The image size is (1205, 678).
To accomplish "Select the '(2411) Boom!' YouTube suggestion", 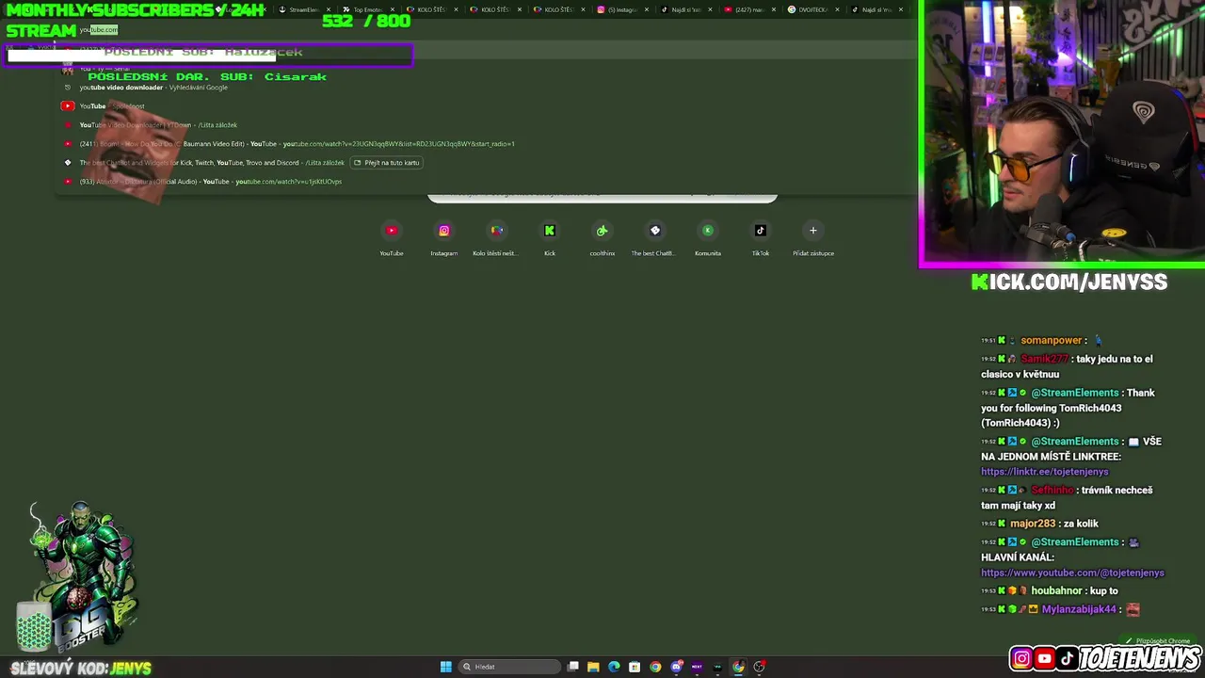I will coord(485,144).
